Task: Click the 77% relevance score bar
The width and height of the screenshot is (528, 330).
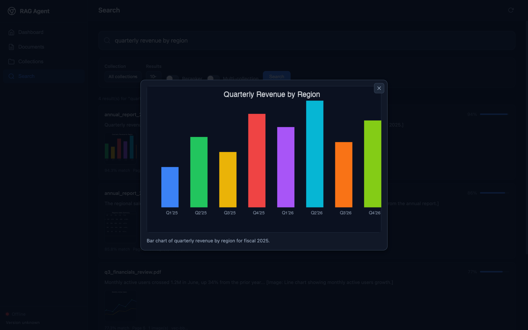Action: click(494, 272)
